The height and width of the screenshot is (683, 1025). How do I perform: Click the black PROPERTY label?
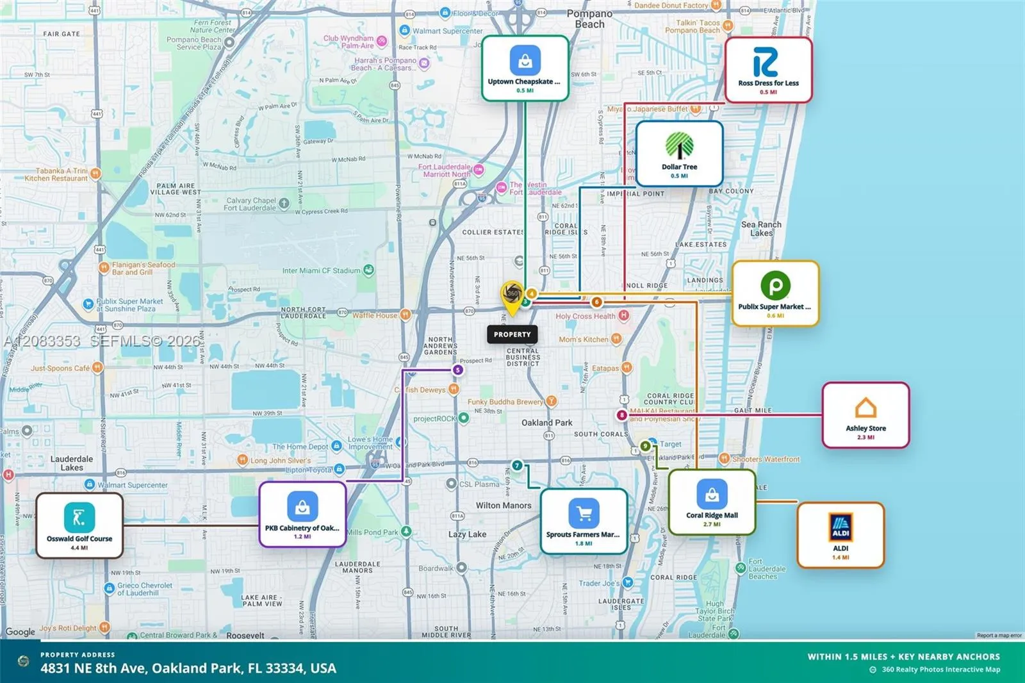512,334
